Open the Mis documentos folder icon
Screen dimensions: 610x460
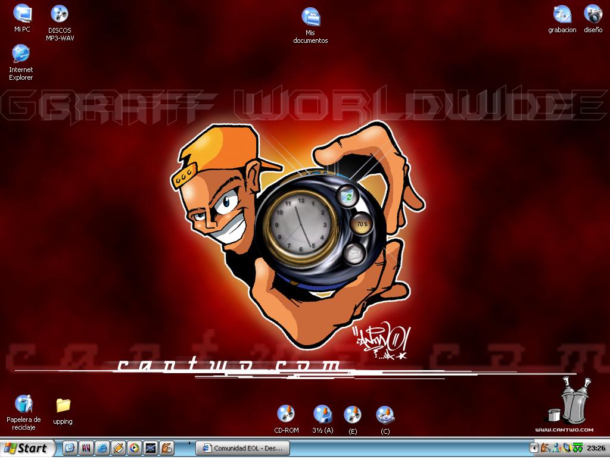(x=310, y=26)
